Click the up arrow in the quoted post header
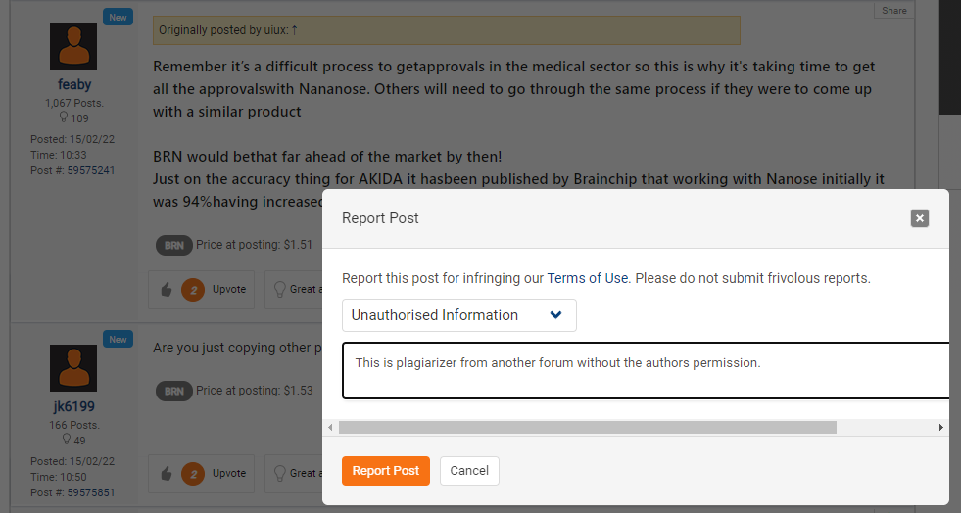The height and width of the screenshot is (513, 961). pos(294,30)
